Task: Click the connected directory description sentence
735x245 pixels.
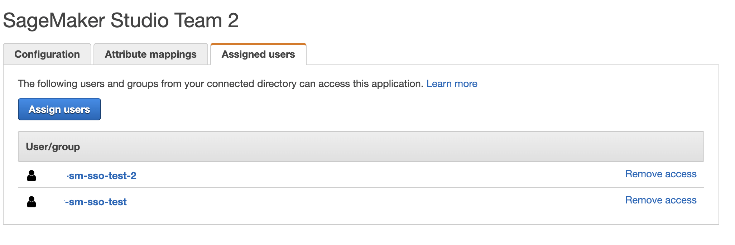Action: tap(220, 84)
